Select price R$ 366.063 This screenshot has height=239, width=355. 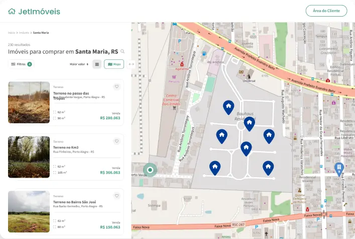coord(110,173)
